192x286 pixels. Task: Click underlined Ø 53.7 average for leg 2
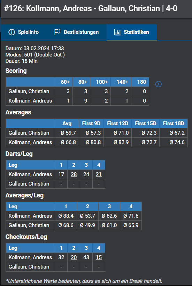point(87,216)
